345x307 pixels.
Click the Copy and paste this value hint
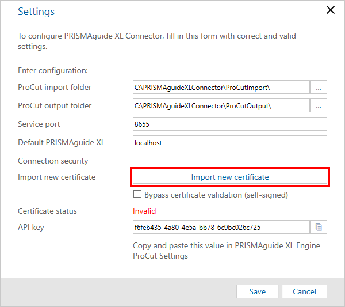pos(227,251)
